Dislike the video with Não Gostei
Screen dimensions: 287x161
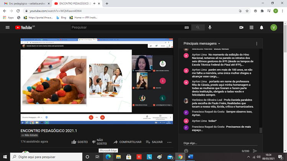(x=99, y=142)
